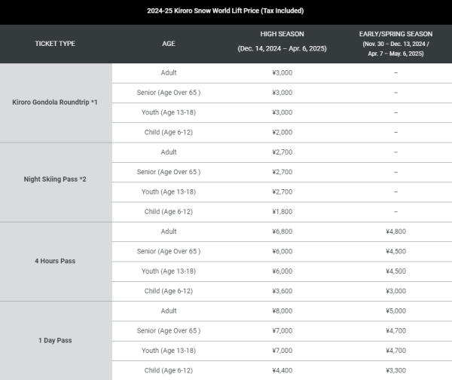The width and height of the screenshot is (452, 380).
Task: Click the ¥6,800 adult 4 Hours Pass price
Action: click(280, 231)
